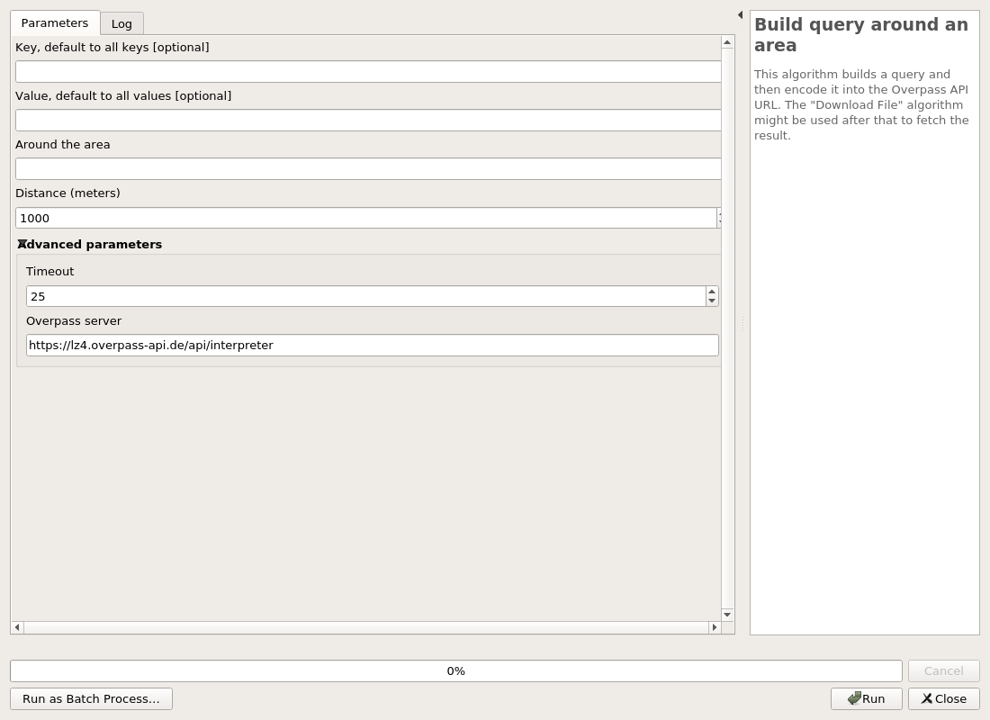Screen dimensions: 990x720
Task: Click Run as Batch Process
Action: coord(91,698)
